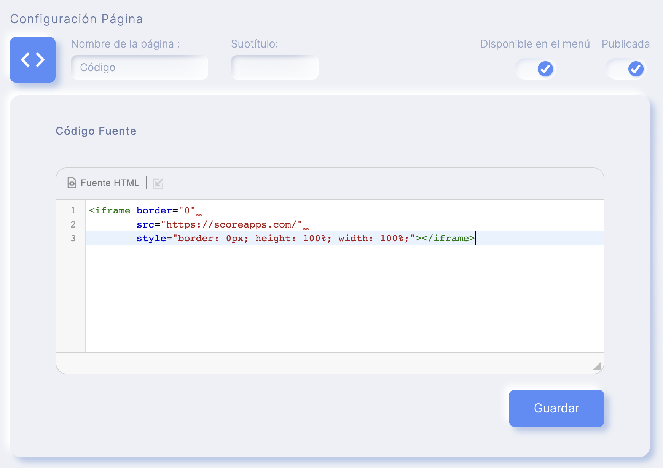This screenshot has width=663, height=468.
Task: Toggle the Publicada switch
Action: pyautogui.click(x=626, y=69)
